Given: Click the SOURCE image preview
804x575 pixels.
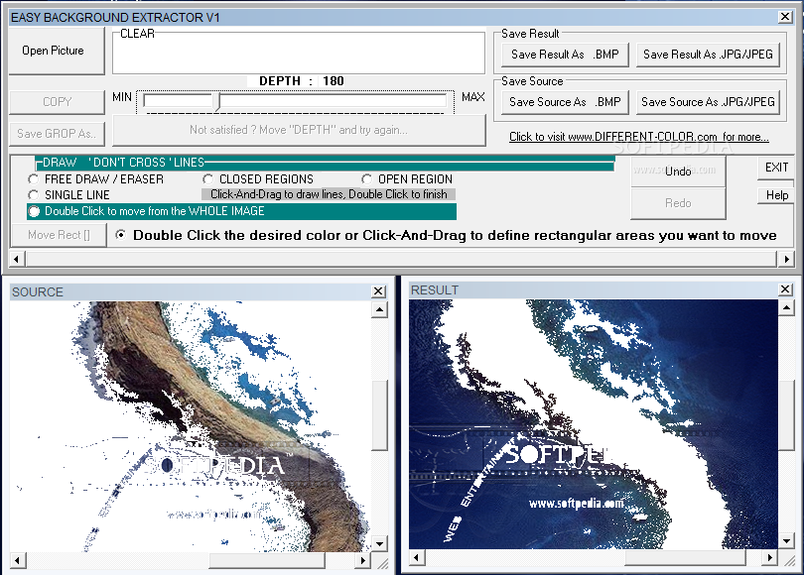Looking at the screenshot, I should click(x=191, y=426).
